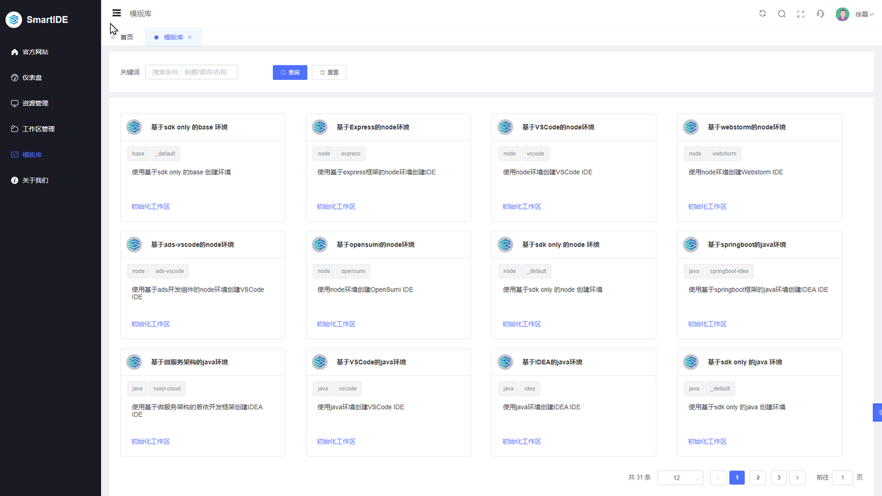Focus the 关键词 search input field
This screenshot has height=496, width=882.
coord(192,72)
